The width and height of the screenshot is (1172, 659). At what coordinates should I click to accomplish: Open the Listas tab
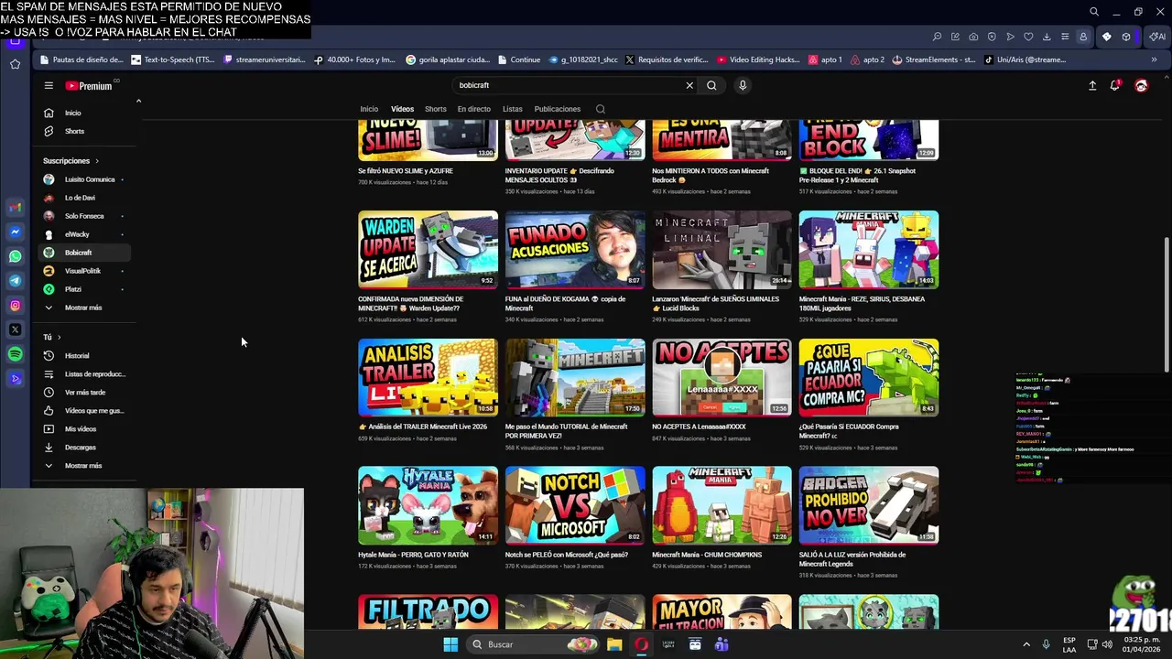513,109
